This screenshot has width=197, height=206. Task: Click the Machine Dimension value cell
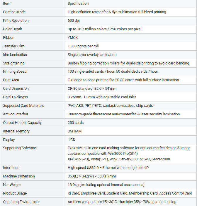[x=131, y=176]
